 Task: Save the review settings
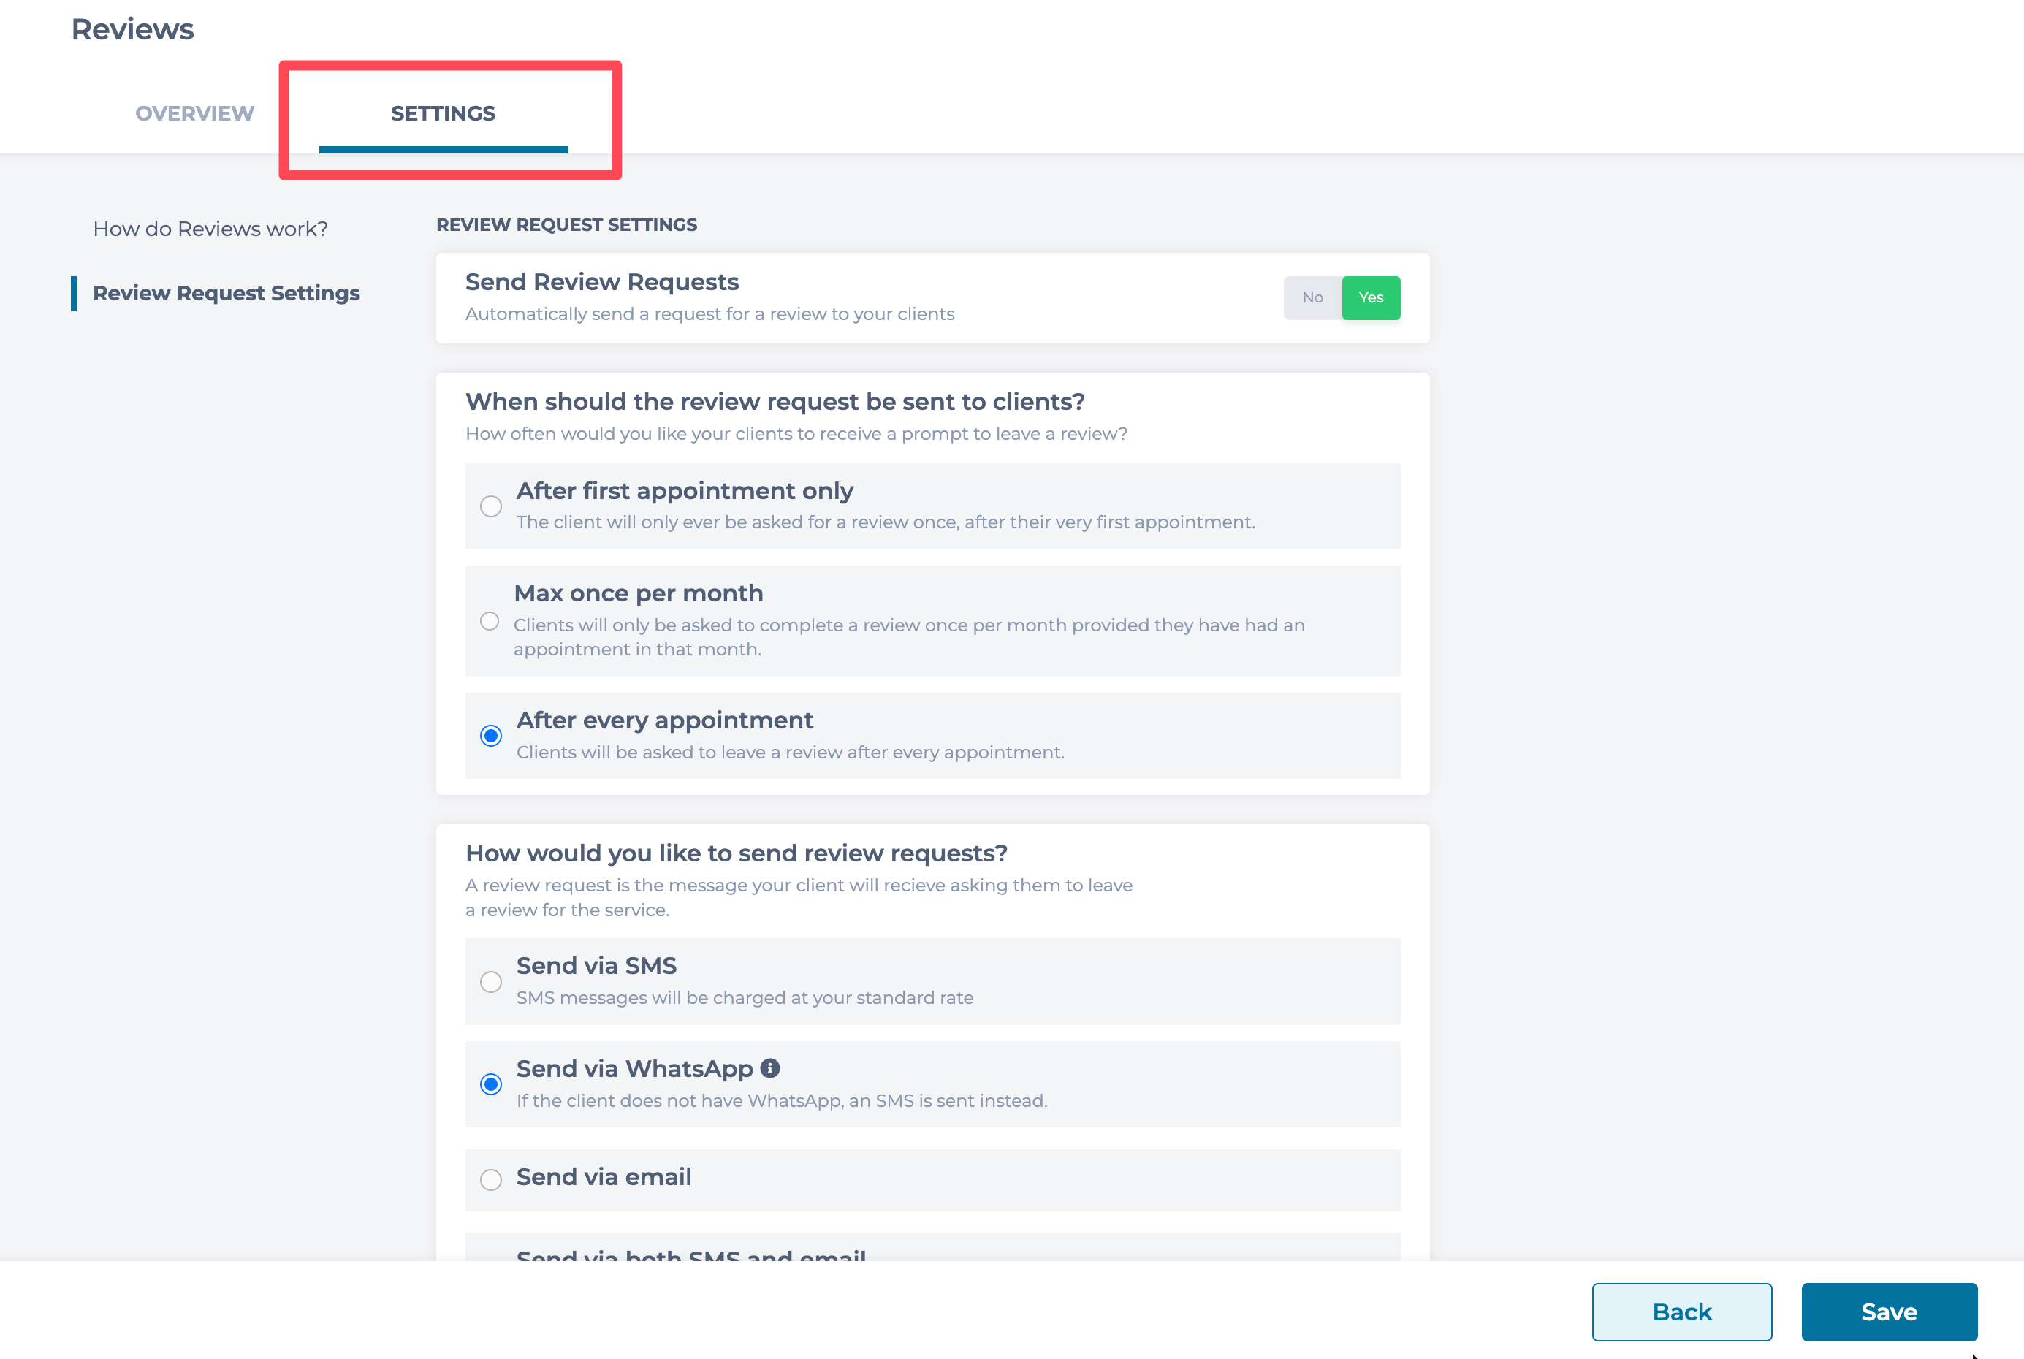pyautogui.click(x=1890, y=1312)
